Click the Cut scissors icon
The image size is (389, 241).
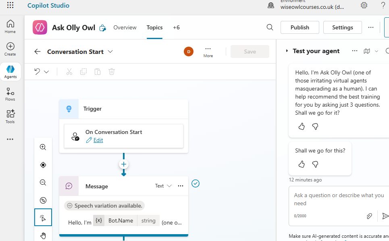point(69,72)
